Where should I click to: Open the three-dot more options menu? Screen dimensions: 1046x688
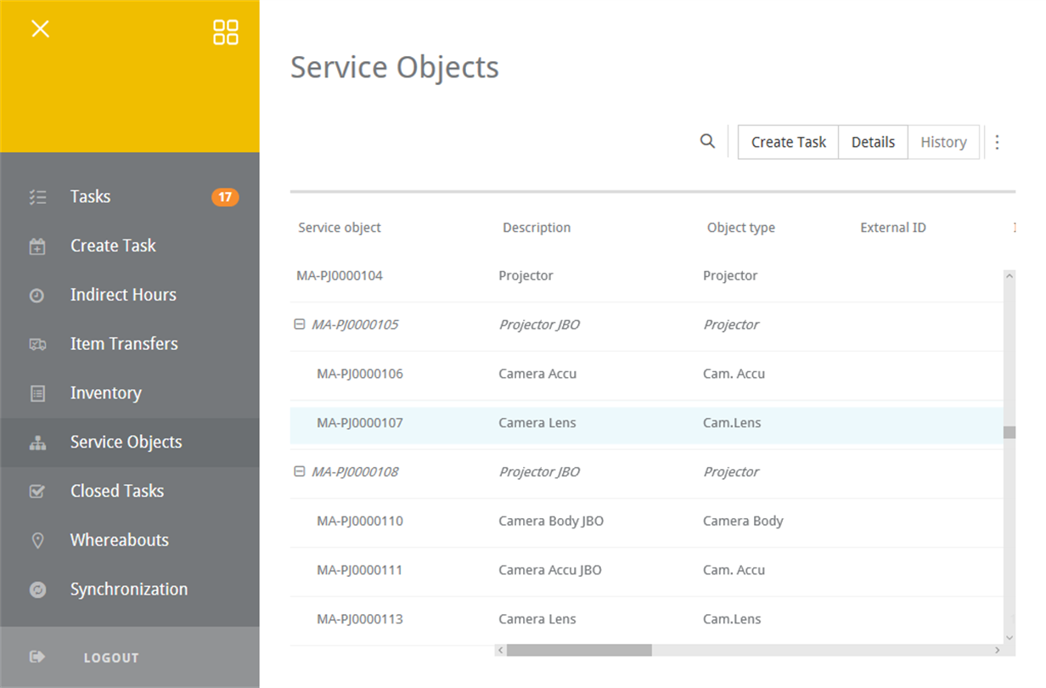point(997,143)
